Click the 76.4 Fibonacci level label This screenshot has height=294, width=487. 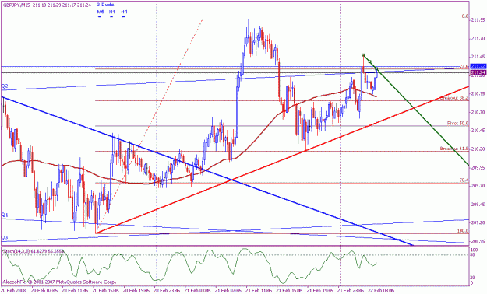click(464, 180)
